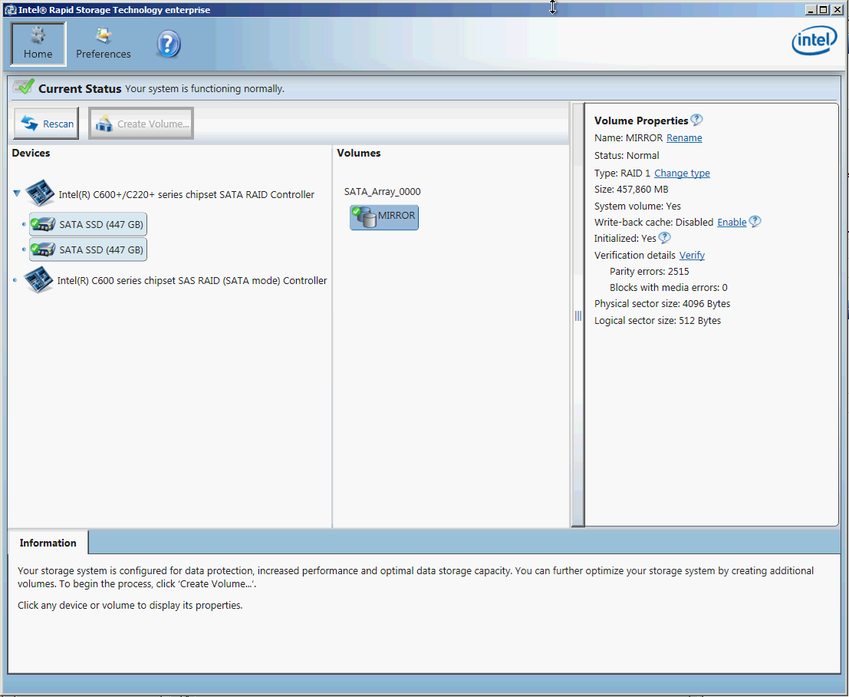This screenshot has height=697, width=849.
Task: Open the Home section
Action: (x=38, y=44)
